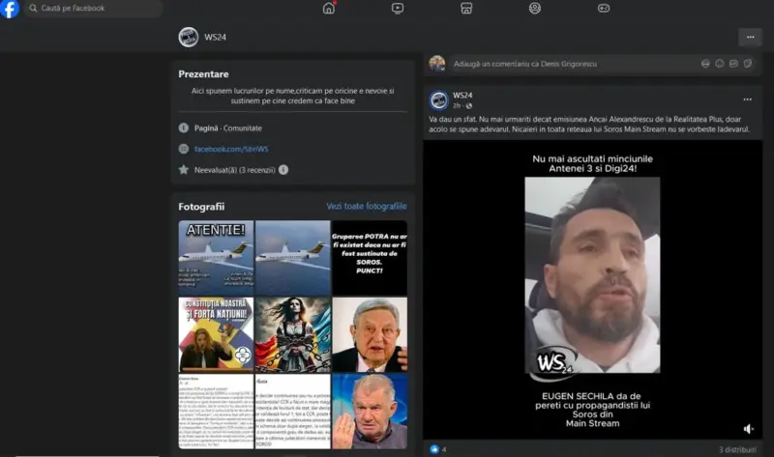
Task: Open the Gaming icon in top navigation
Action: [x=604, y=9]
